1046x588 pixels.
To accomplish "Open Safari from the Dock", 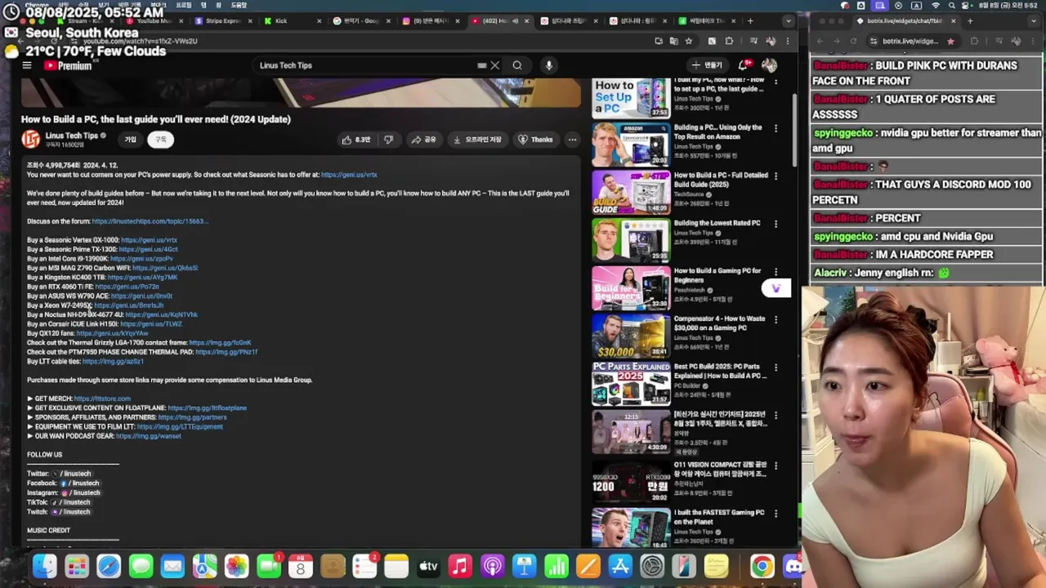I will [109, 566].
